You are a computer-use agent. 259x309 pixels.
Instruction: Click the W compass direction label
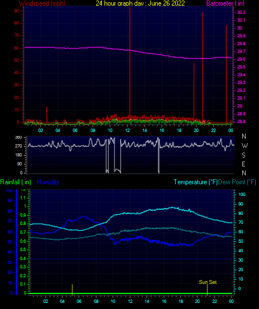click(245, 146)
